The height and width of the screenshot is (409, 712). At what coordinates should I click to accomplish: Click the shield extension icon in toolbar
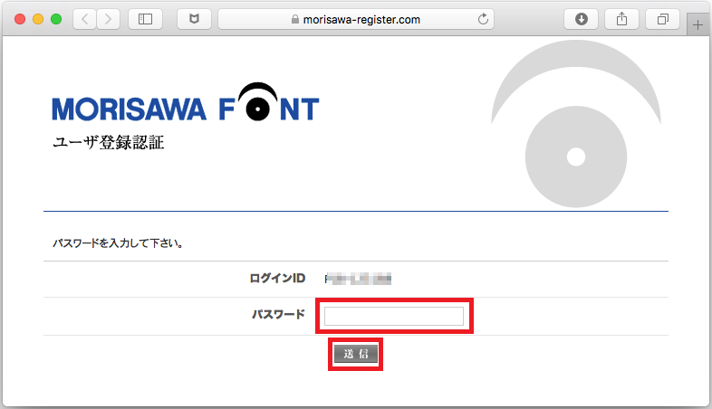click(x=194, y=19)
